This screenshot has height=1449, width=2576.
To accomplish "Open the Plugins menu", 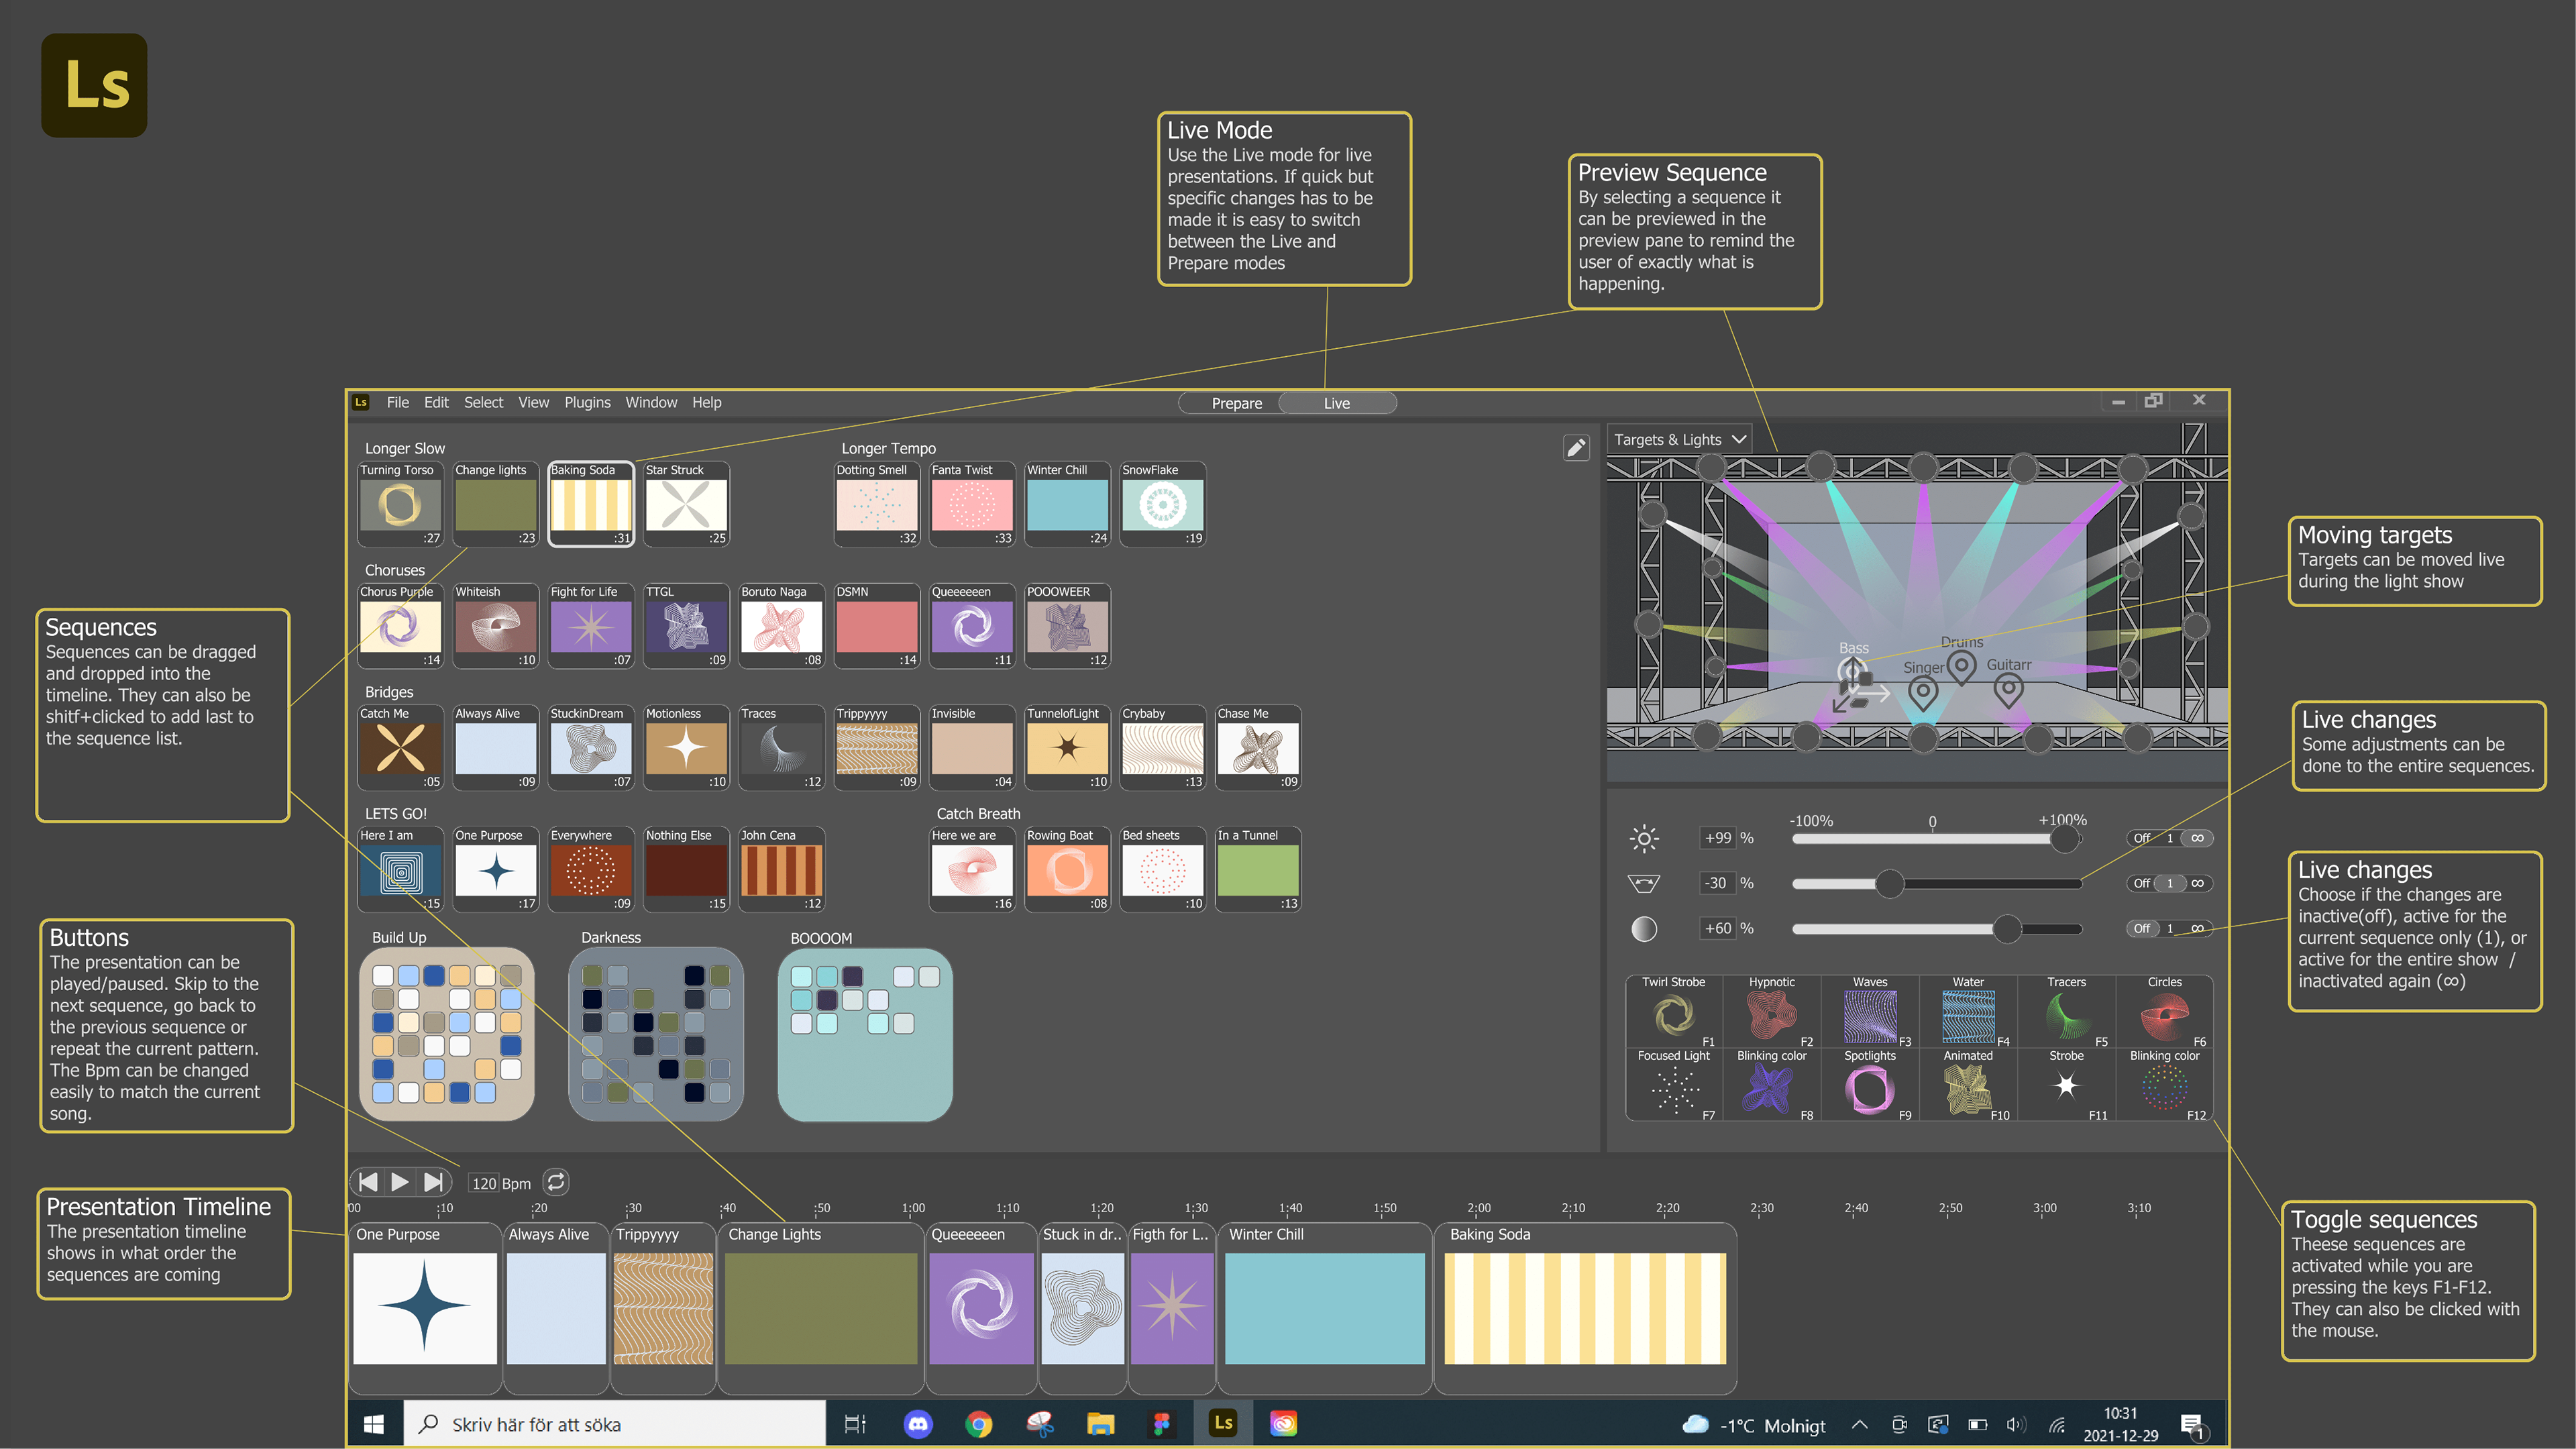I will point(587,402).
